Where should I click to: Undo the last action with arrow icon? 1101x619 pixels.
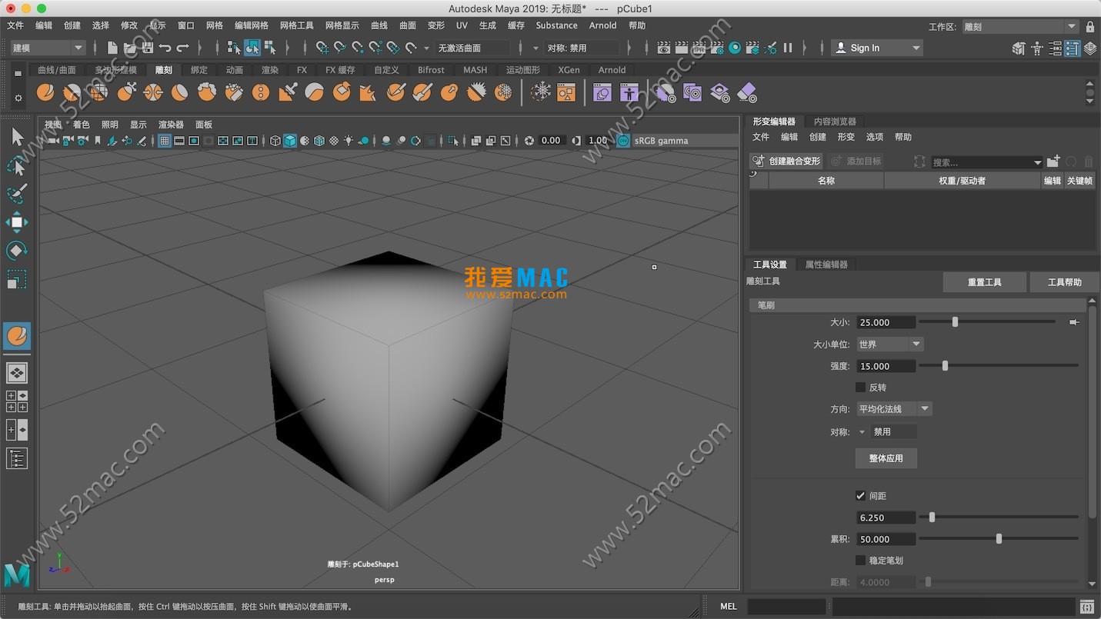tap(165, 48)
